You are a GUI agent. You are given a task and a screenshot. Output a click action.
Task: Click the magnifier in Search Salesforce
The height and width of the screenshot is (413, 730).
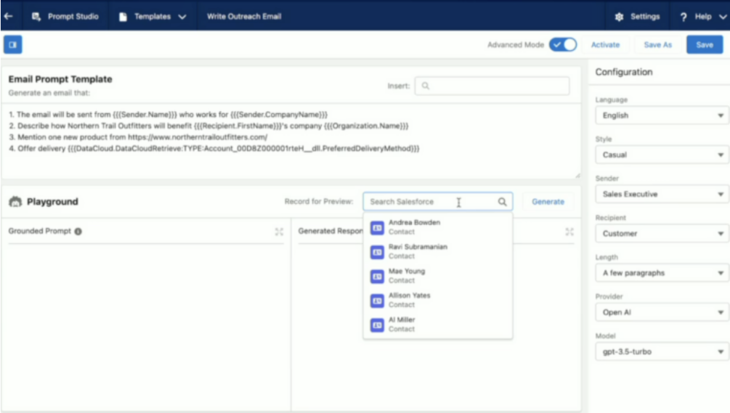click(x=503, y=202)
